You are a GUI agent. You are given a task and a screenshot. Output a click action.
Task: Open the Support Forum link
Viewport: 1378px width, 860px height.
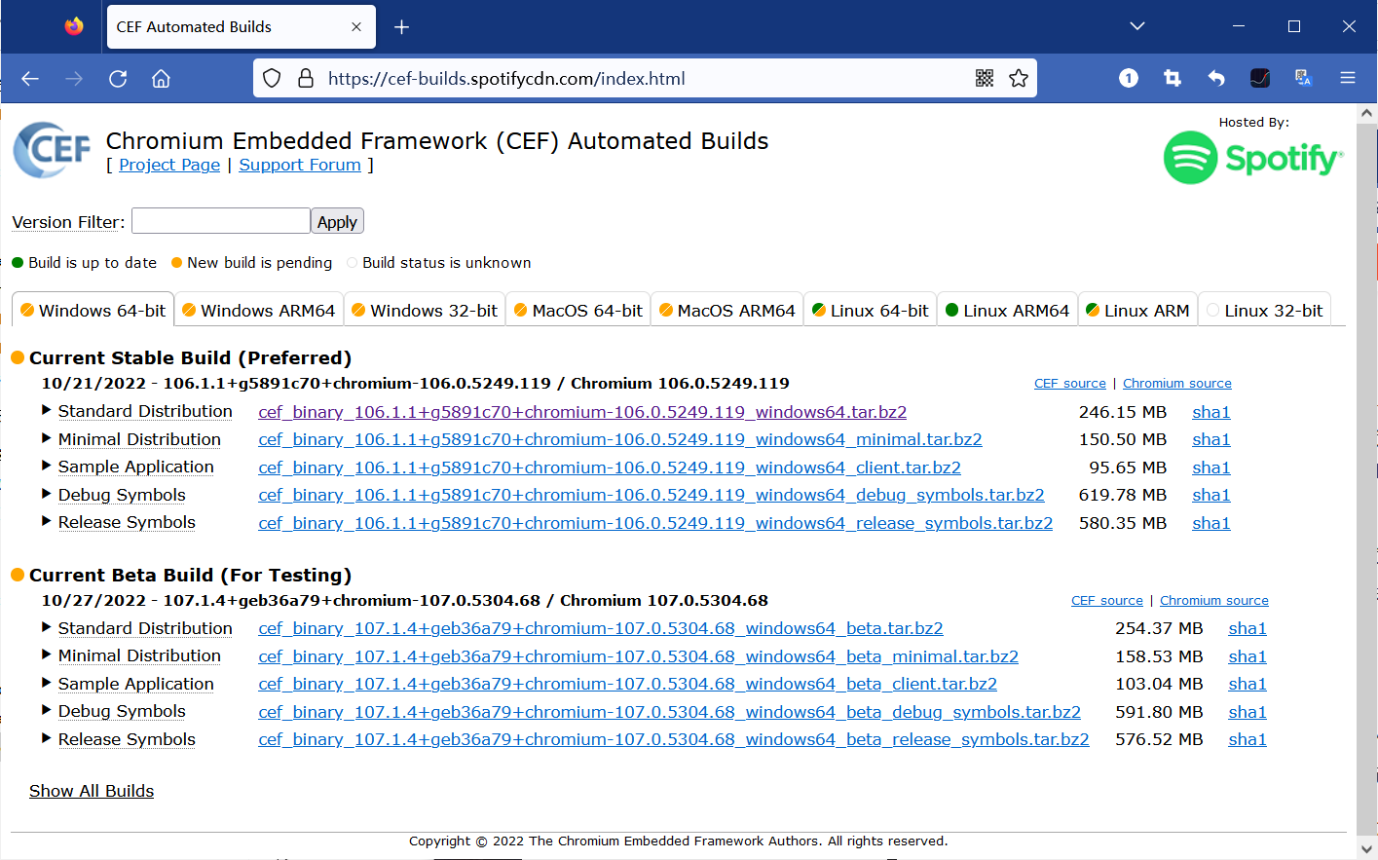click(300, 165)
